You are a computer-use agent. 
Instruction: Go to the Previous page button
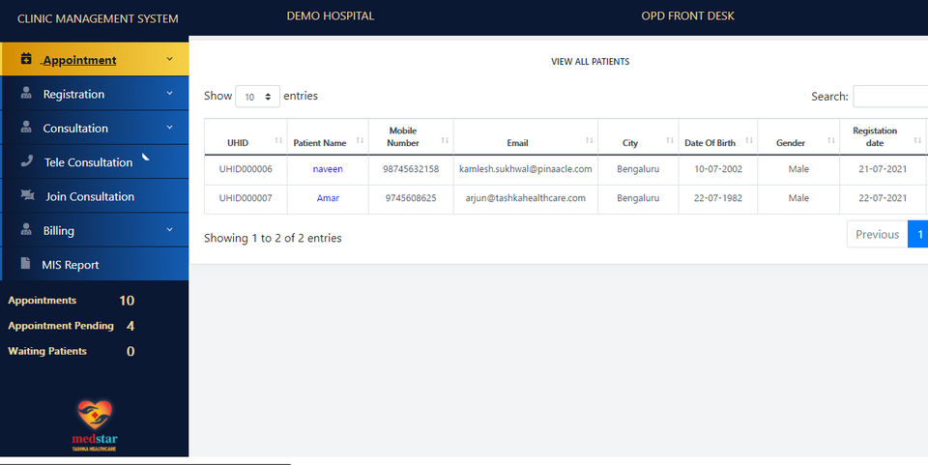tap(877, 234)
